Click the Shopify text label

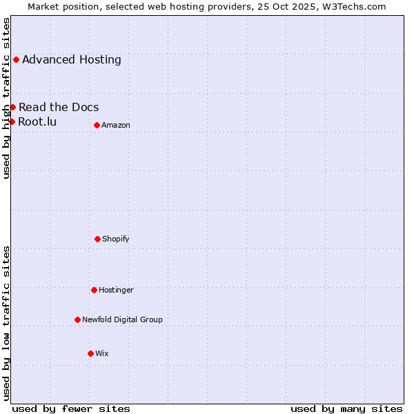tap(115, 239)
